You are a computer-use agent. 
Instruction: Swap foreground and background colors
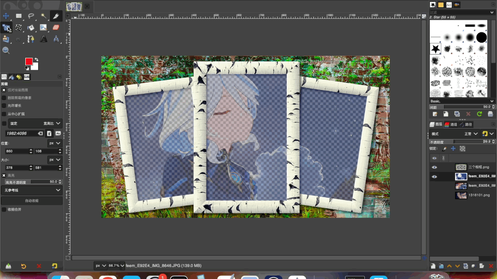[36, 59]
